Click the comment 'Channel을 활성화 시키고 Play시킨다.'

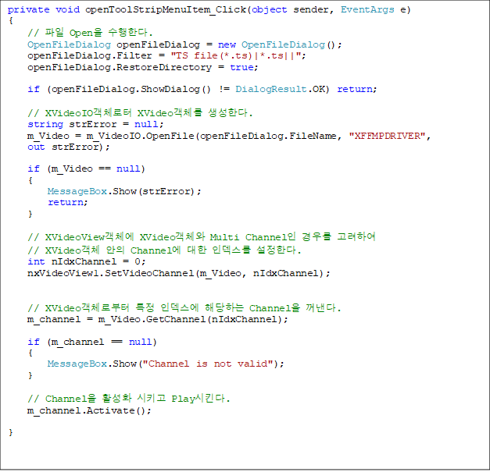(x=129, y=399)
